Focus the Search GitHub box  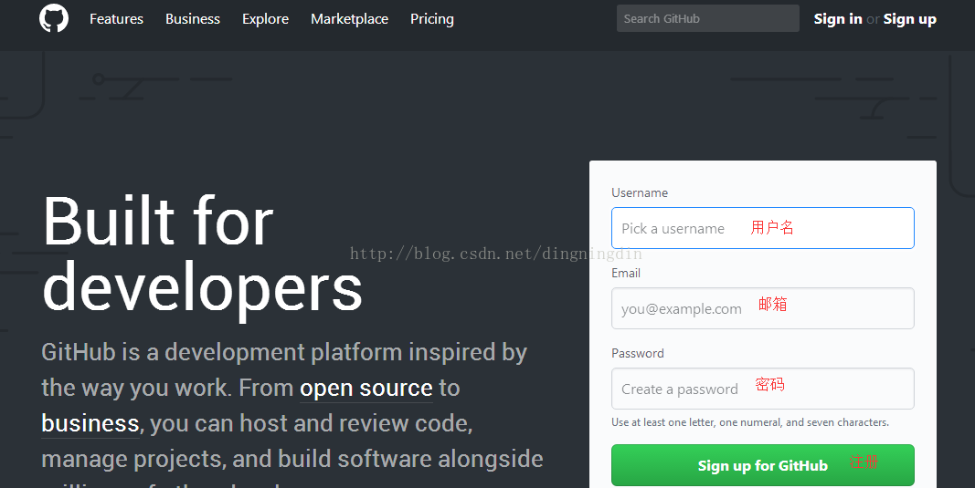(707, 18)
